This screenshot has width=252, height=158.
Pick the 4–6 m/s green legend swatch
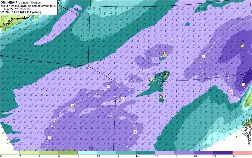pyautogui.click(x=48, y=153)
